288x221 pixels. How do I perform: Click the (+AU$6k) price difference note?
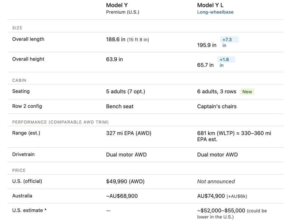click(237, 196)
